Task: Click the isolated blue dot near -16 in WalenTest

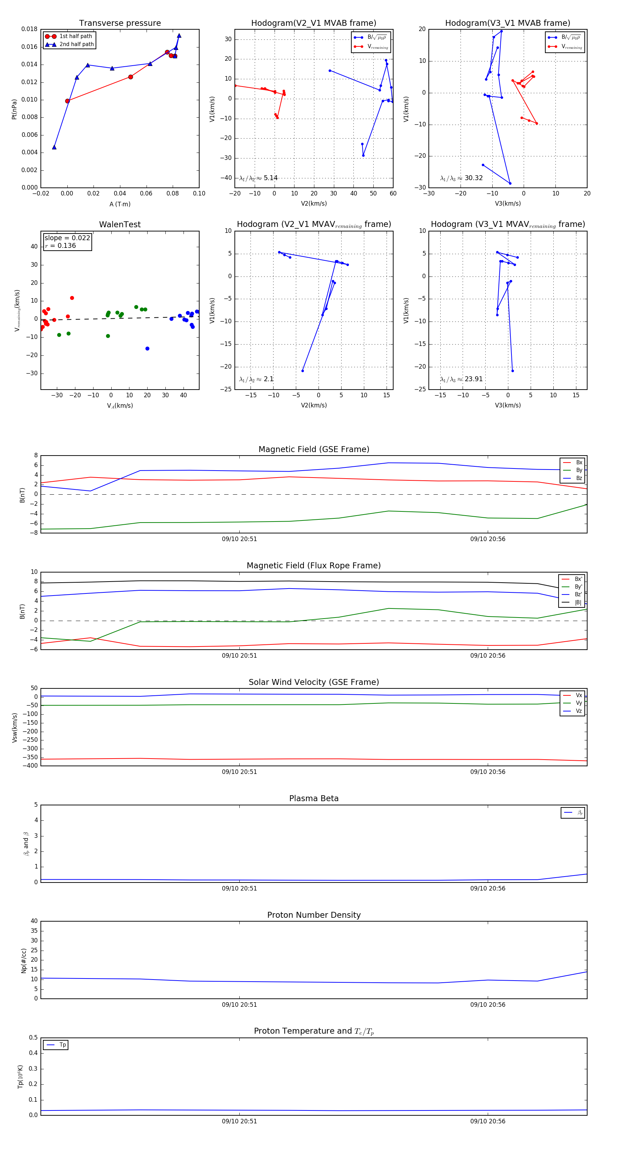Action: click(x=147, y=349)
